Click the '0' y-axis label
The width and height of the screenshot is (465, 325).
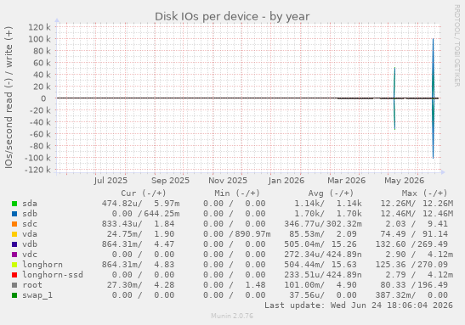tap(43, 98)
